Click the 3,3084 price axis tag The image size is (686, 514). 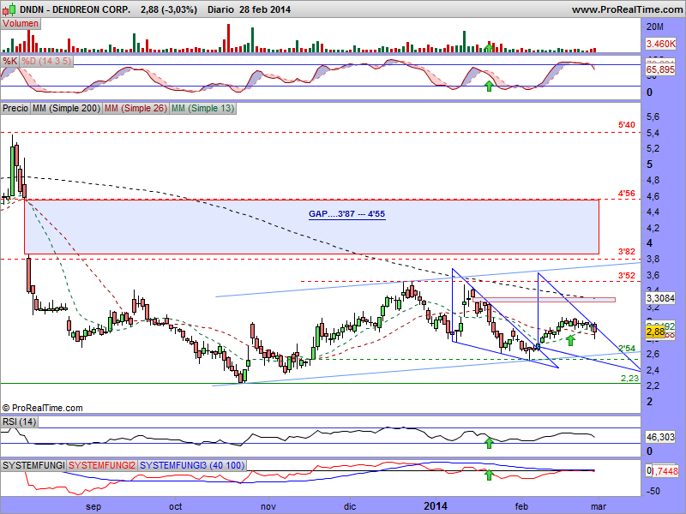(660, 298)
